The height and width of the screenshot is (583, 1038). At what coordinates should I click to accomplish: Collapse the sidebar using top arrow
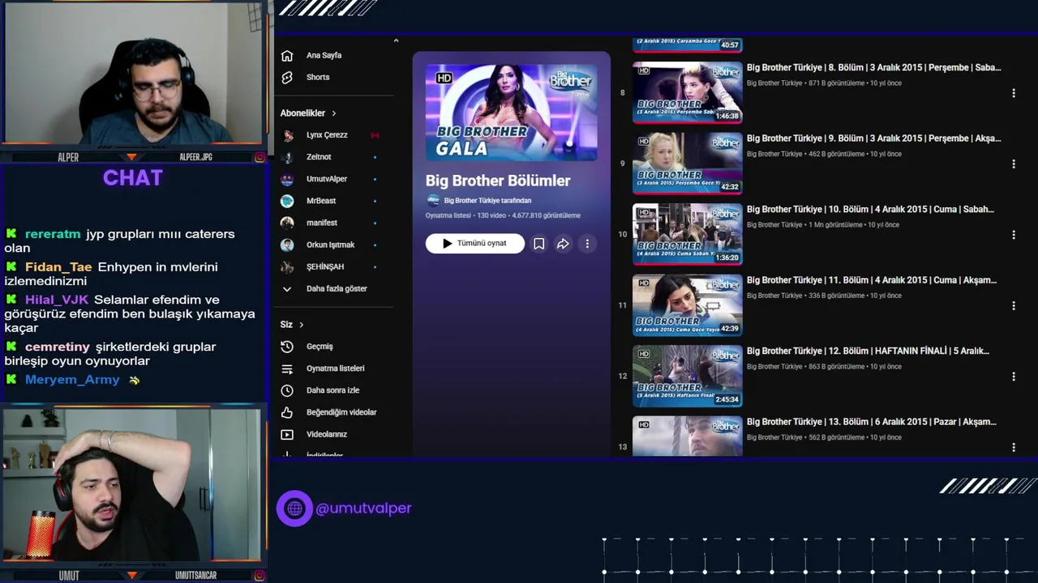point(396,40)
